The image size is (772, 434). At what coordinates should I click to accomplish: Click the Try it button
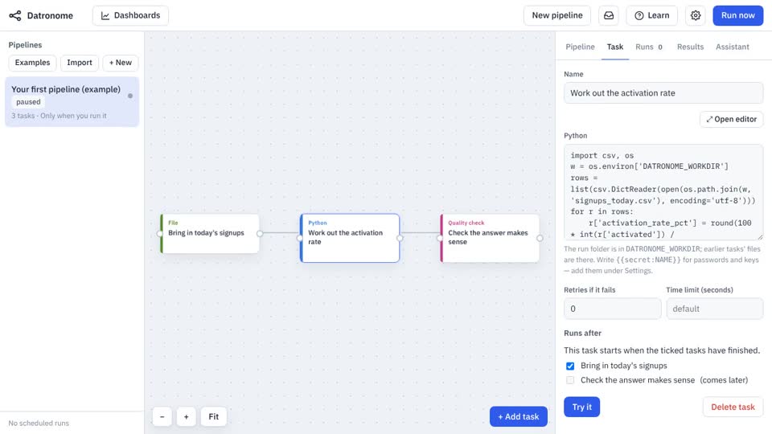pos(581,407)
